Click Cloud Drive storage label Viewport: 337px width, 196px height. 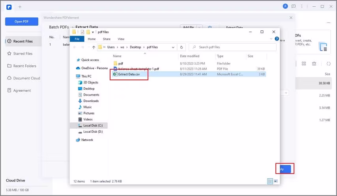point(15,181)
